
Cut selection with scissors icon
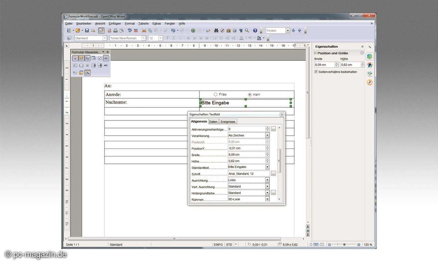point(144,31)
